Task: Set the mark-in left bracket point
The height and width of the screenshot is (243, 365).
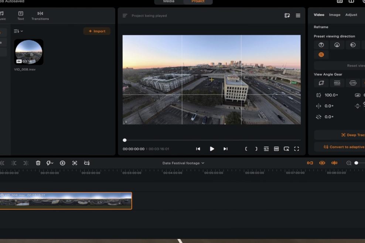Action: click(x=246, y=149)
